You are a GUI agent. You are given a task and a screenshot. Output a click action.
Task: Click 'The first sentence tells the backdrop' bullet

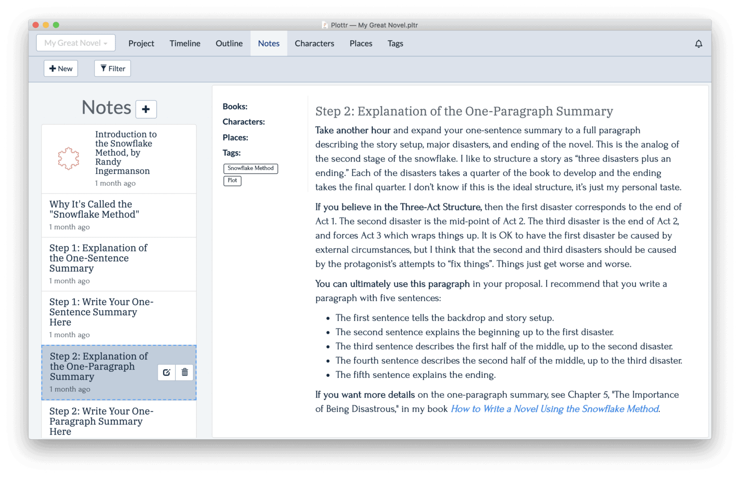click(x=445, y=318)
